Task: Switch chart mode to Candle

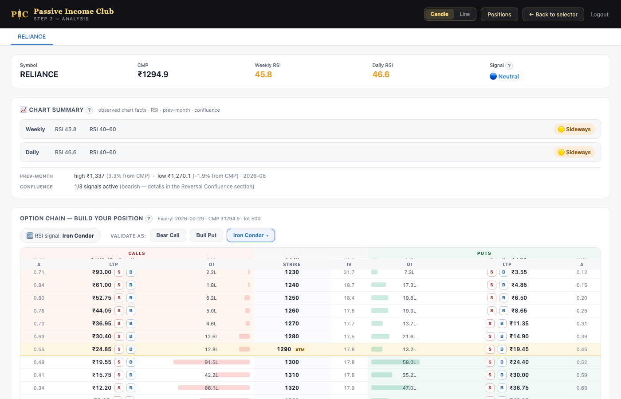Action: 439,14
